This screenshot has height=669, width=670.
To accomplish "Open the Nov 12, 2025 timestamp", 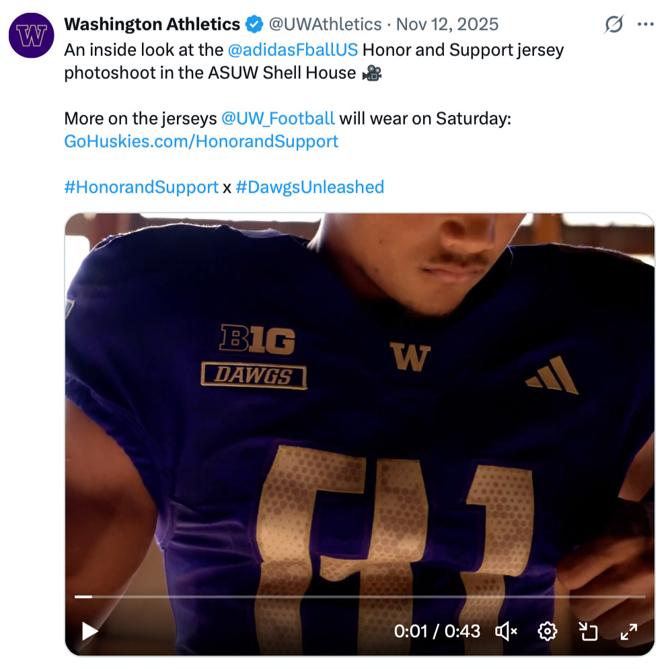I will tap(447, 25).
